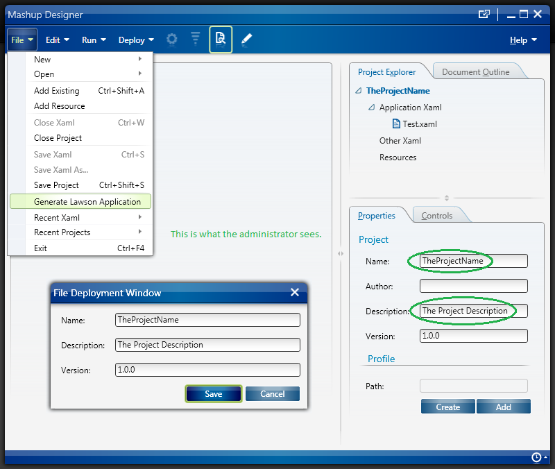Click the Create profile button

pos(447,407)
